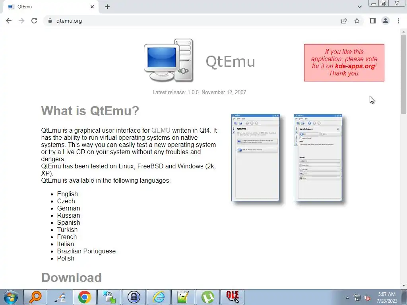Open the notepad editor taskbar icon
This screenshot has height=305, width=407.
coord(183,297)
